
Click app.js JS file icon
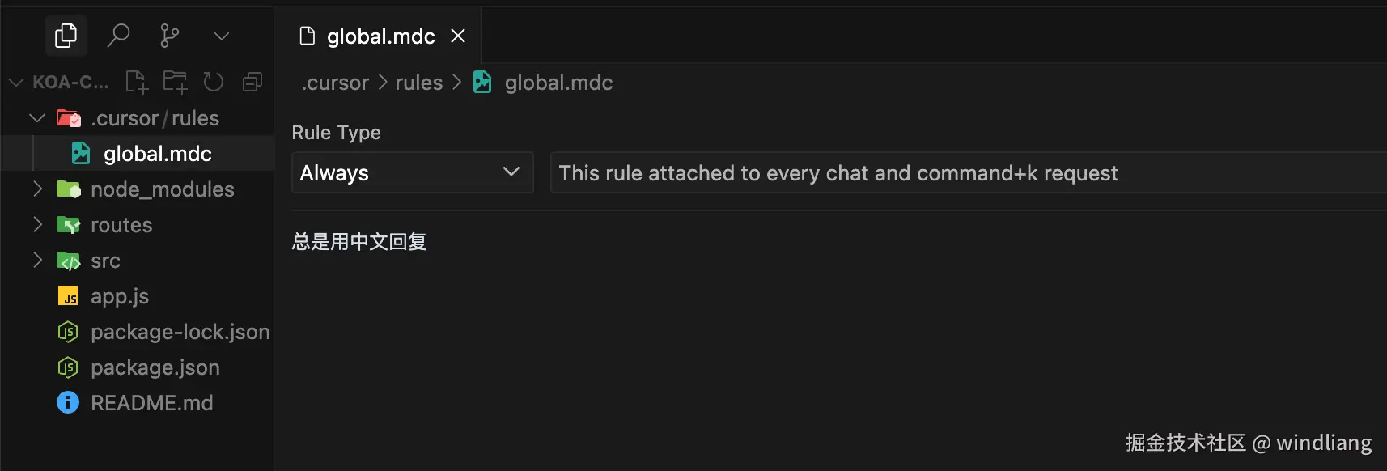point(68,296)
